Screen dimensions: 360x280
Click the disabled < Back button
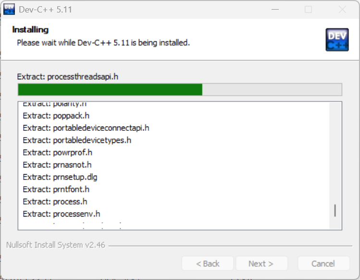[x=208, y=263]
